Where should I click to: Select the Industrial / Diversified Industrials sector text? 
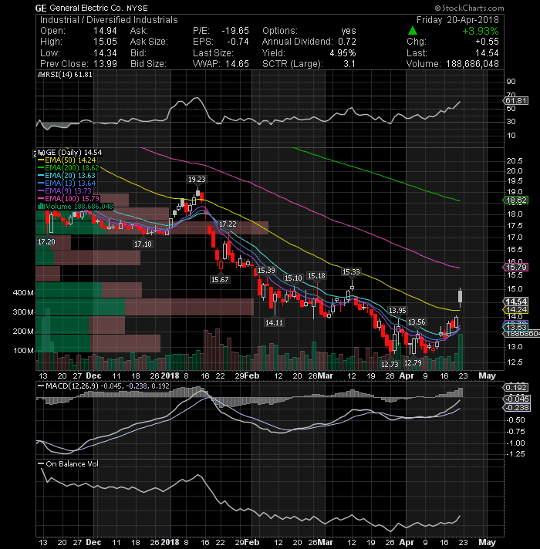coord(109,20)
